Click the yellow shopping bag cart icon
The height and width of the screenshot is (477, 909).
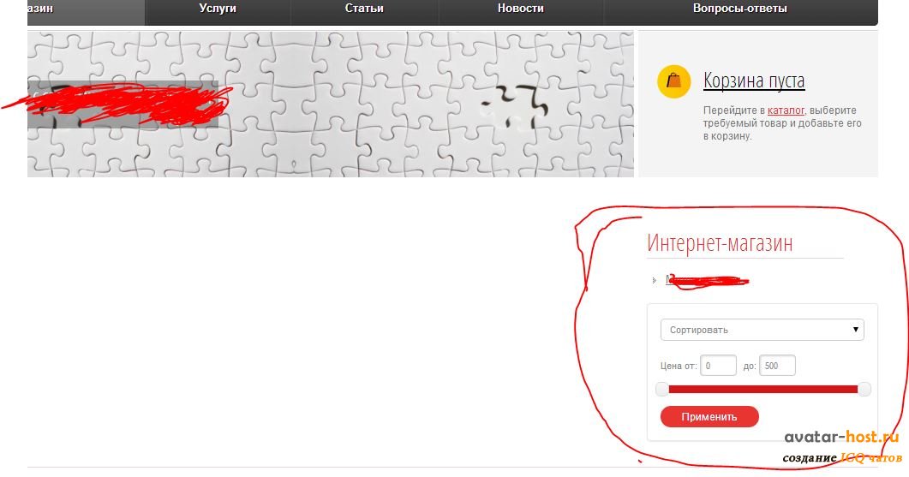point(673,81)
